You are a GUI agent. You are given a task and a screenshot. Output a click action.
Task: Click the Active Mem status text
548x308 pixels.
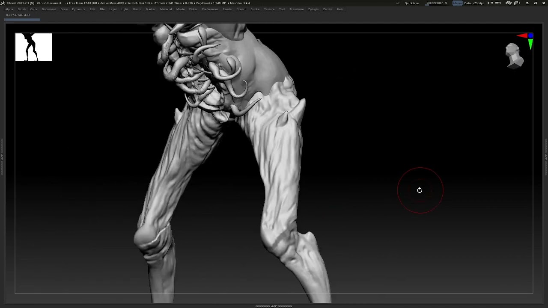pos(112,3)
